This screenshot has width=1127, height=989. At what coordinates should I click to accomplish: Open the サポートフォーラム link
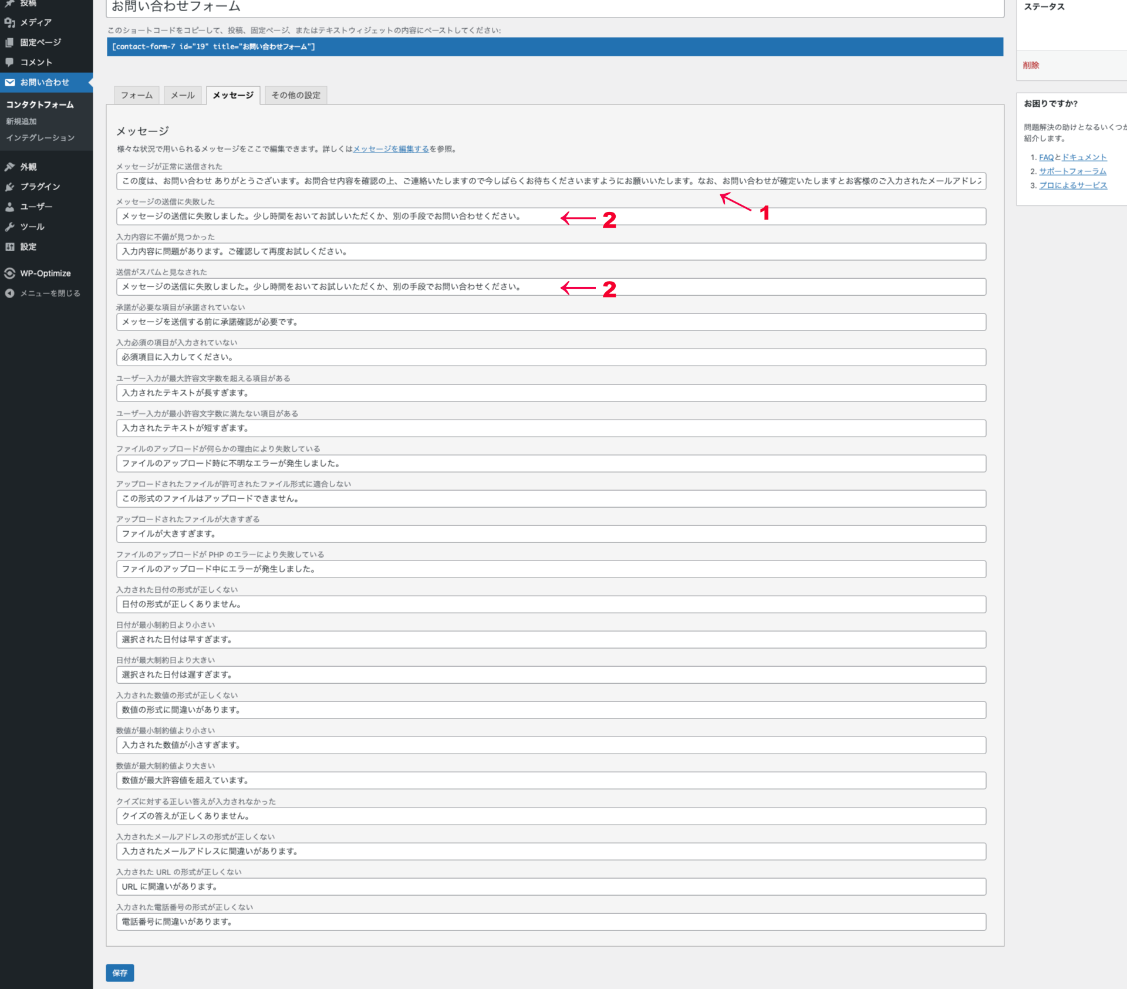click(x=1072, y=171)
